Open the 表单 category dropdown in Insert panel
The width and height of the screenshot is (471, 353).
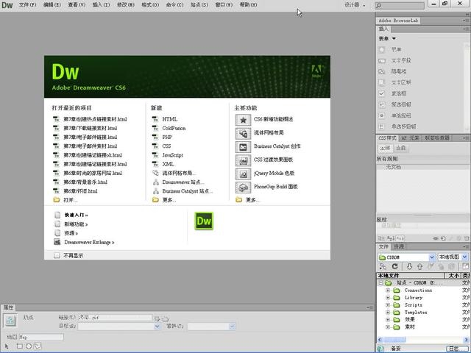coord(387,38)
